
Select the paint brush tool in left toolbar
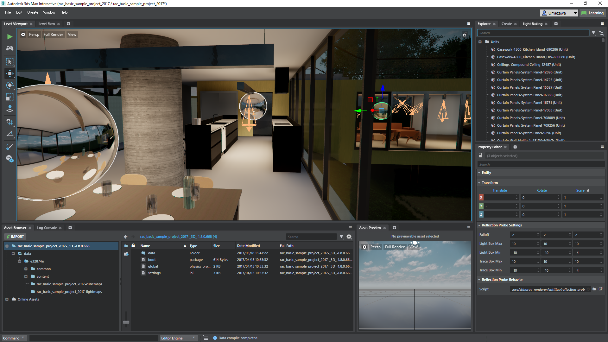pyautogui.click(x=10, y=147)
